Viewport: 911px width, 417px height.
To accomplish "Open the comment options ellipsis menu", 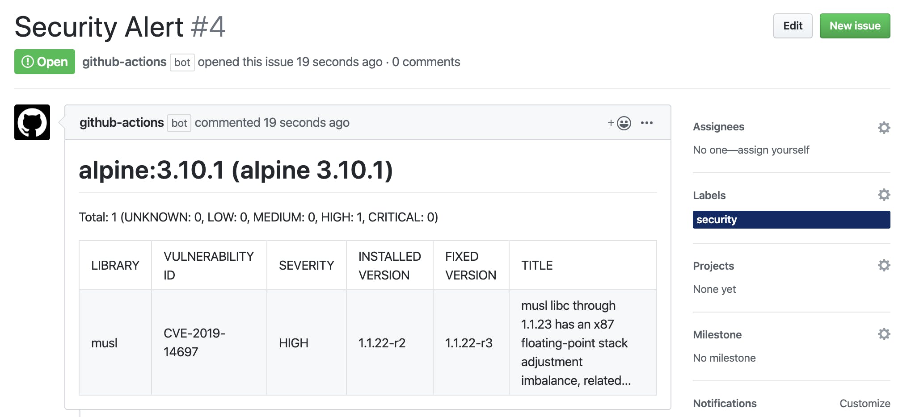I will click(x=646, y=123).
